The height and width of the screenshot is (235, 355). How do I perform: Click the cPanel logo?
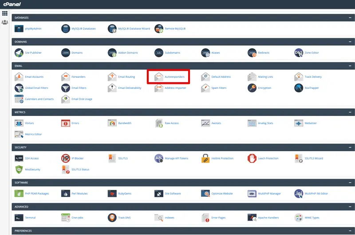12,4
